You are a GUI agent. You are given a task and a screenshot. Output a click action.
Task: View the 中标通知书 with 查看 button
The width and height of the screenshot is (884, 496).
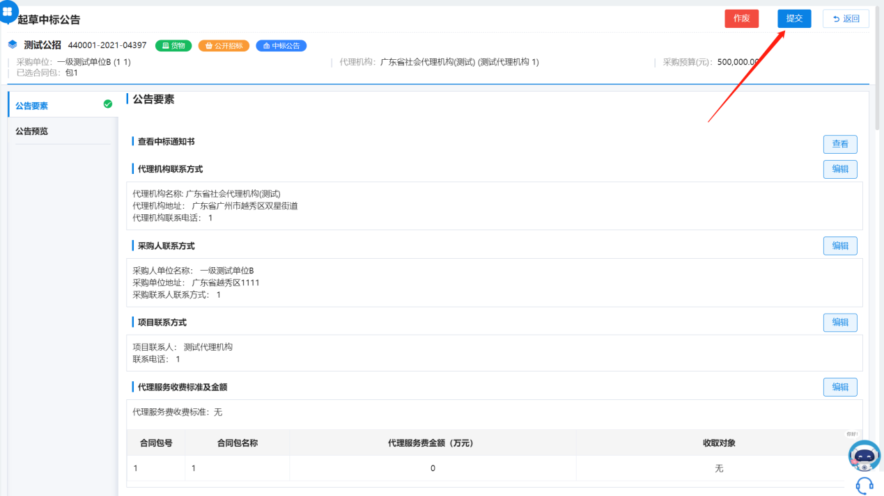(x=840, y=144)
